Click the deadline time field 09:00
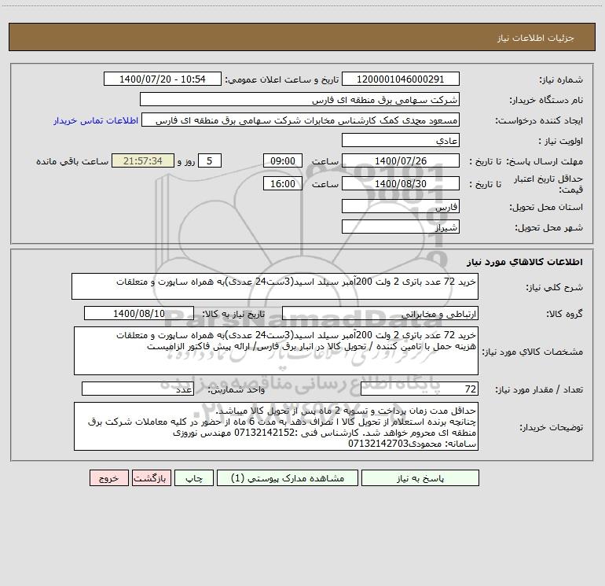Image resolution: width=605 pixels, height=586 pixels. point(282,160)
